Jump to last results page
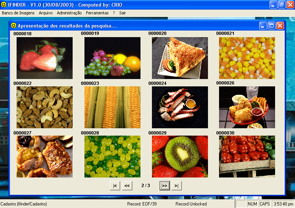 177,186
